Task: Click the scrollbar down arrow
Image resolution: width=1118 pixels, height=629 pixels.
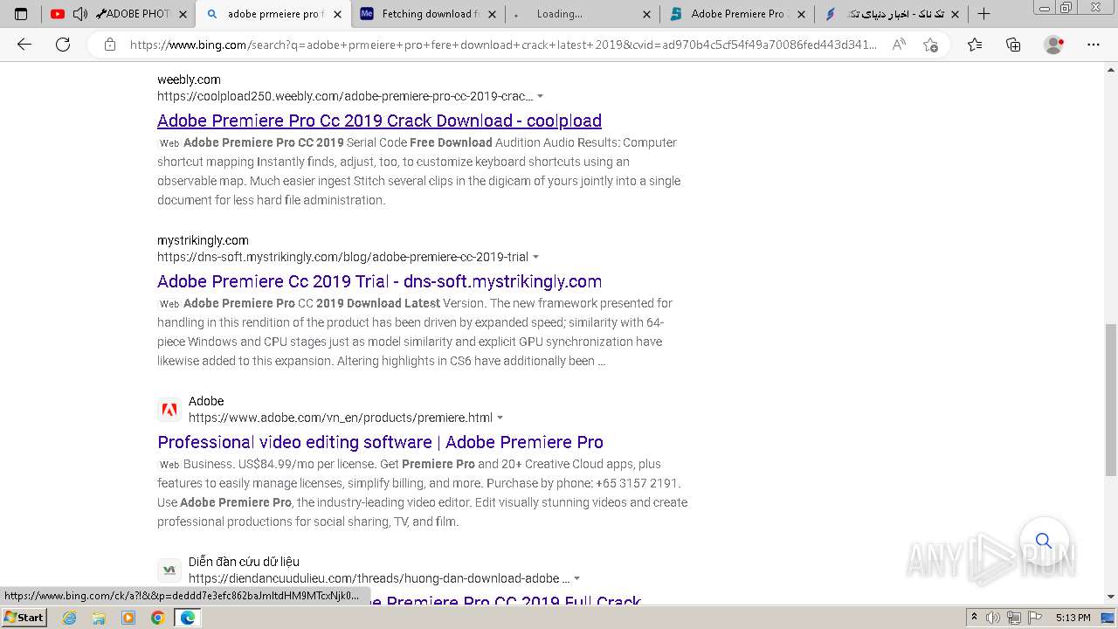Action: point(1111,598)
